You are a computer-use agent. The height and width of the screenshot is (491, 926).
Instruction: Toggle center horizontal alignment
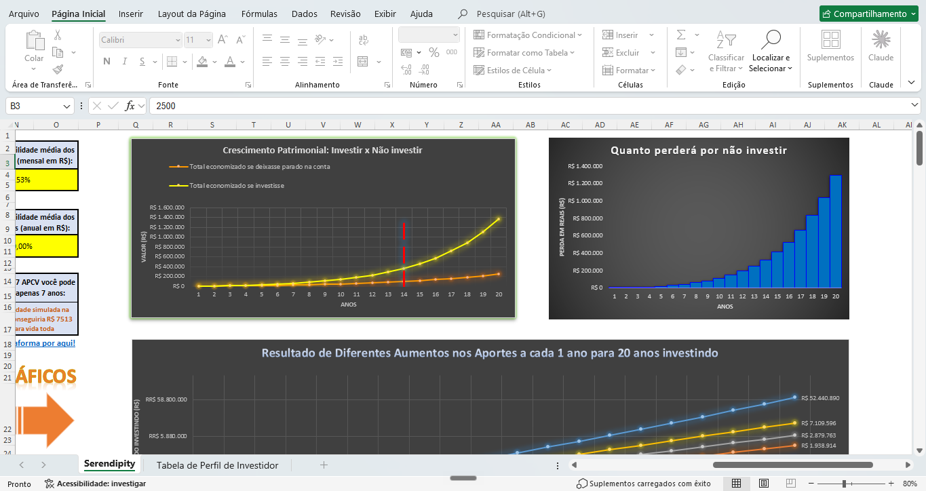tap(285, 62)
